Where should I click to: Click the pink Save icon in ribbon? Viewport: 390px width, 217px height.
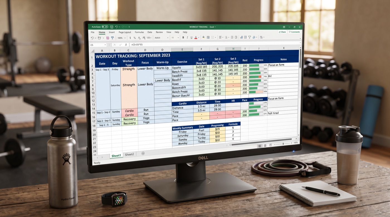[x=108, y=38]
